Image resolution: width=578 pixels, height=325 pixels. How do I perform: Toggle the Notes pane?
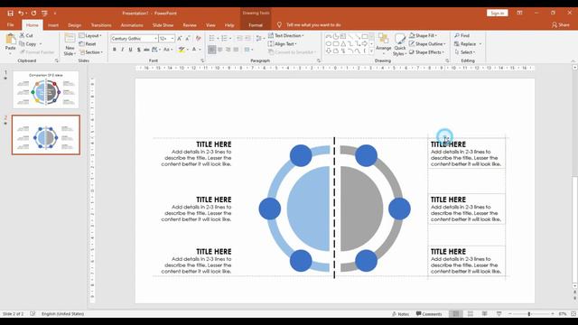(400, 314)
